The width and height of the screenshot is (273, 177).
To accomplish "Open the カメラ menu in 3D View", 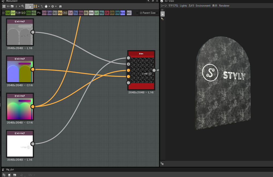I will (191, 6).
